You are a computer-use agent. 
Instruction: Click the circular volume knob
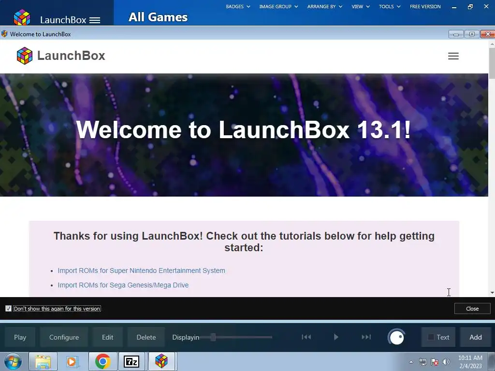[x=396, y=337]
